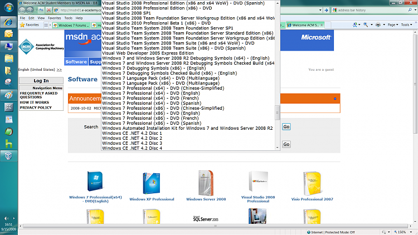Open the Quick Tabs dropdown arrow
This screenshot has width=418, height=235.
(x=50, y=25)
